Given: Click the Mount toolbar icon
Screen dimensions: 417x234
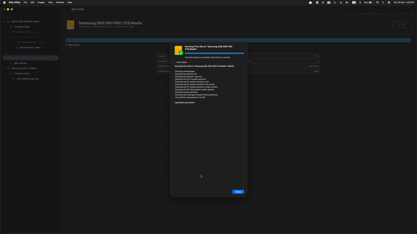Looking at the screenshot, I should click(x=402, y=10).
